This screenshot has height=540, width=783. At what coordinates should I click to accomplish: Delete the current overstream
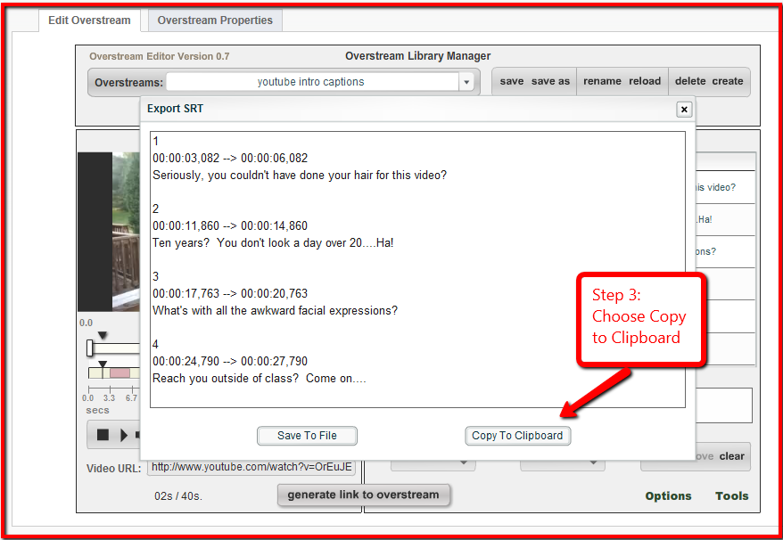[689, 80]
